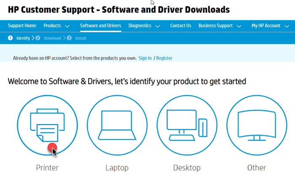Expand the Diagnostics dropdown chevron

(158, 26)
